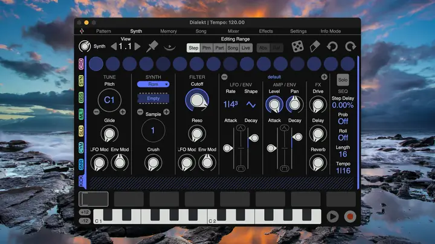The image size is (435, 244).
Task: Toggle the first step circle in the sequencer
Action: pos(96,64)
